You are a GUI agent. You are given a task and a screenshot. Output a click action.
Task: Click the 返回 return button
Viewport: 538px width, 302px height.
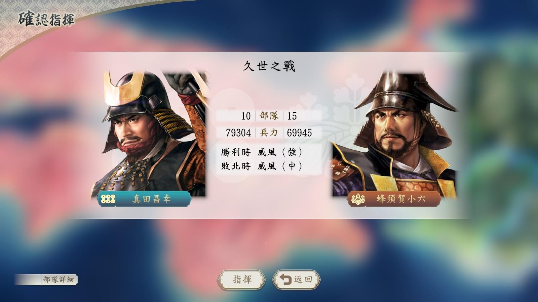(296, 280)
